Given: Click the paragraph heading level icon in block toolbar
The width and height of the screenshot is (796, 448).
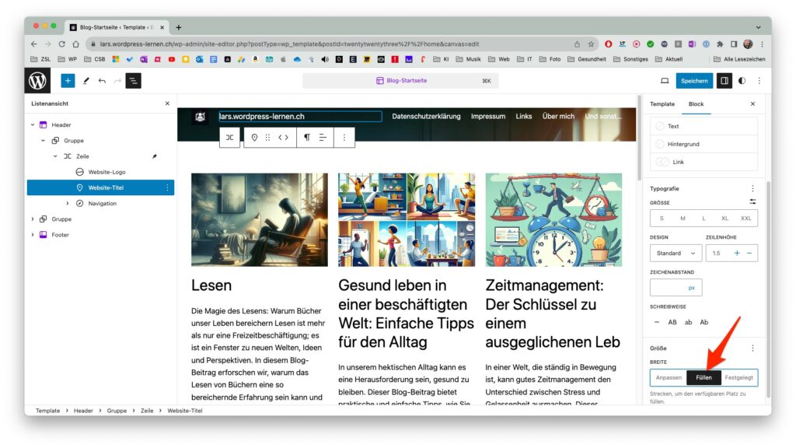Looking at the screenshot, I should pyautogui.click(x=306, y=137).
